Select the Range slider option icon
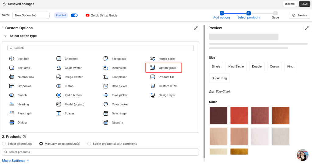The image size is (312, 165). pyautogui.click(x=153, y=59)
